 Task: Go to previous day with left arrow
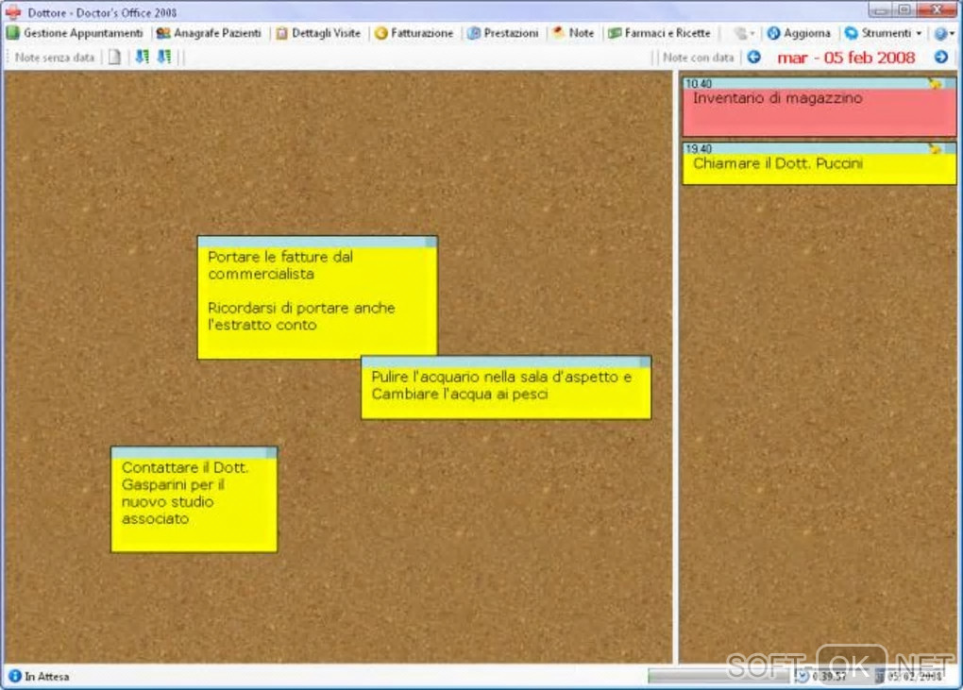coord(753,57)
